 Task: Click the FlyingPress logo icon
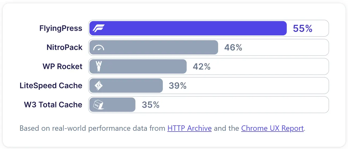tap(98, 28)
